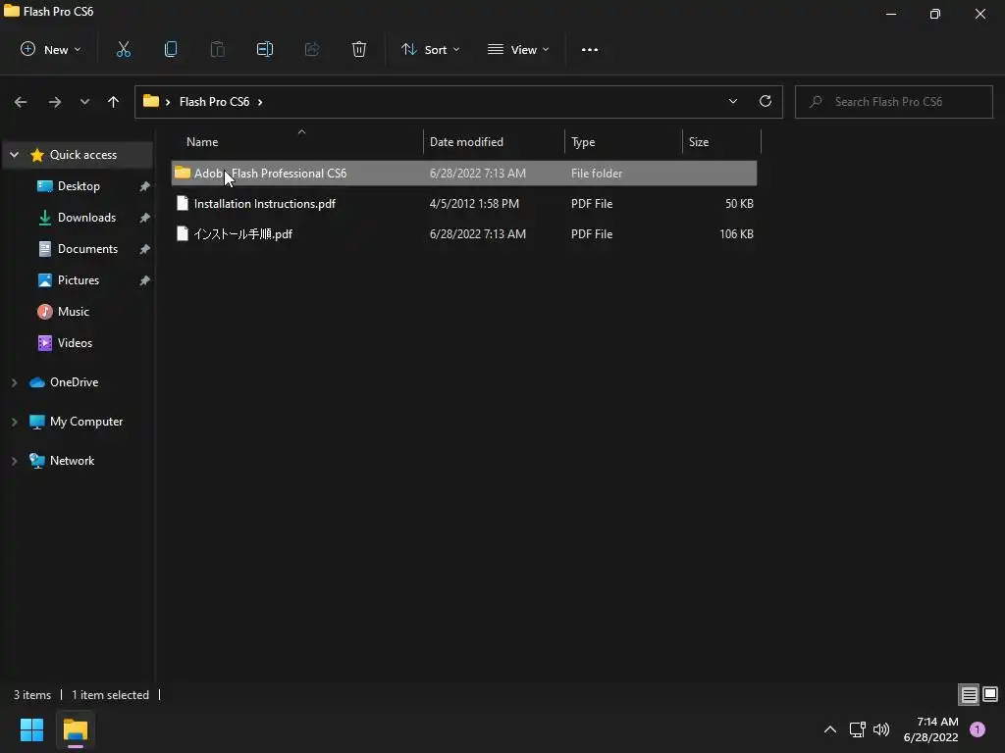Go back with the left arrow
The image size is (1005, 753).
21,102
